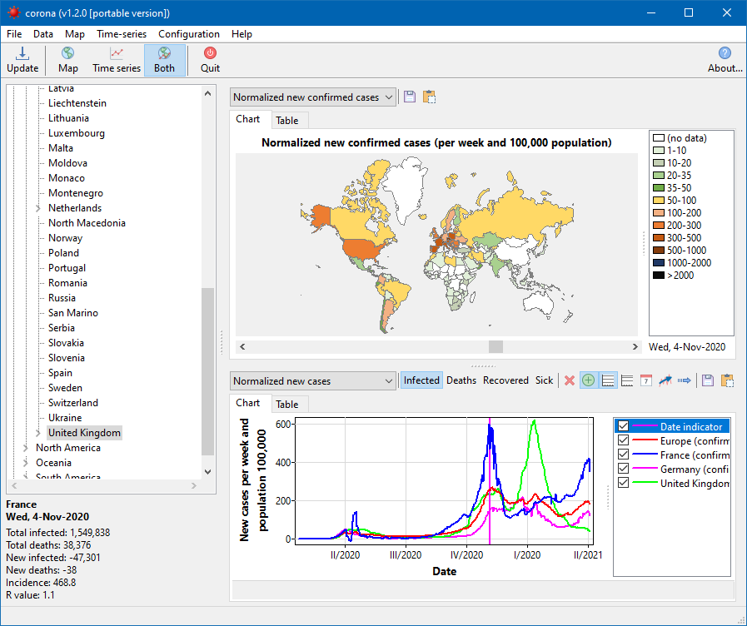Select the Deaths case type button
Viewport: 747px width, 626px height.
click(461, 380)
